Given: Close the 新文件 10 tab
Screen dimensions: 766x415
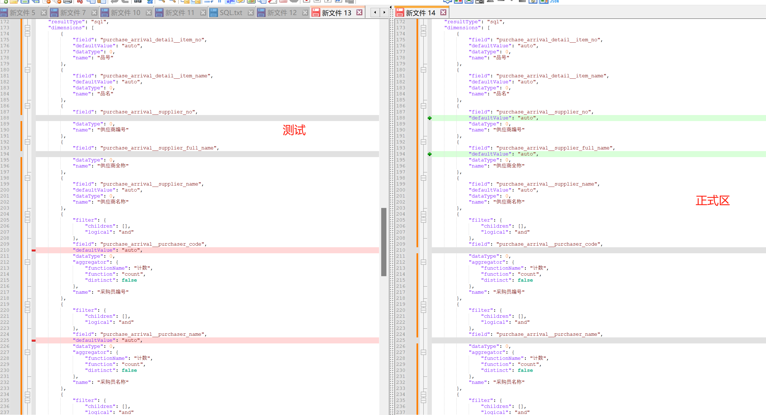Looking at the screenshot, I should click(149, 13).
